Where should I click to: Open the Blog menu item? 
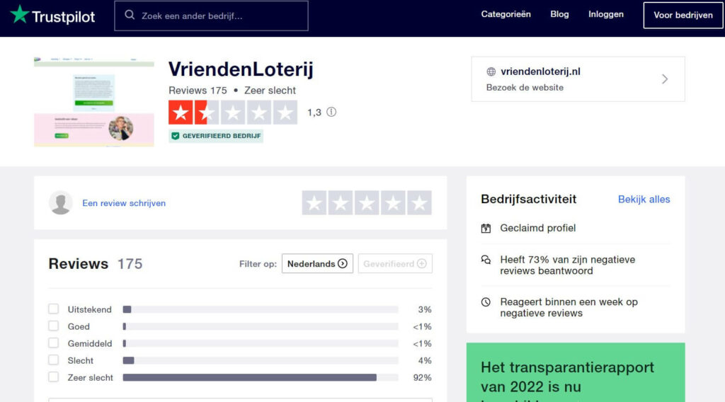pyautogui.click(x=559, y=14)
